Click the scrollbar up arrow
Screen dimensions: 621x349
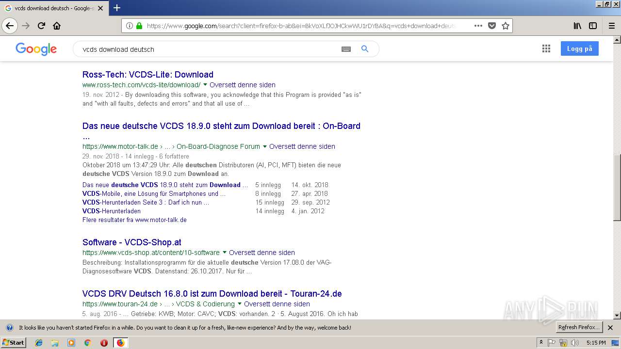coord(617,39)
